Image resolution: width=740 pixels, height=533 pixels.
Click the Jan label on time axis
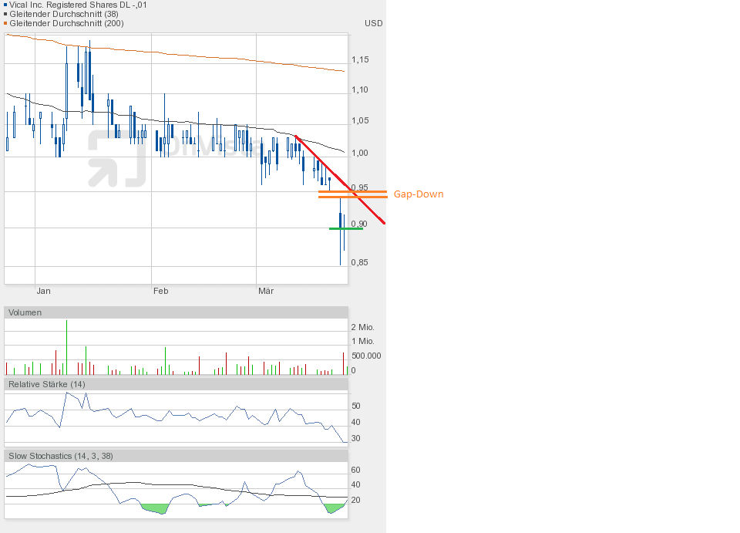click(x=43, y=291)
